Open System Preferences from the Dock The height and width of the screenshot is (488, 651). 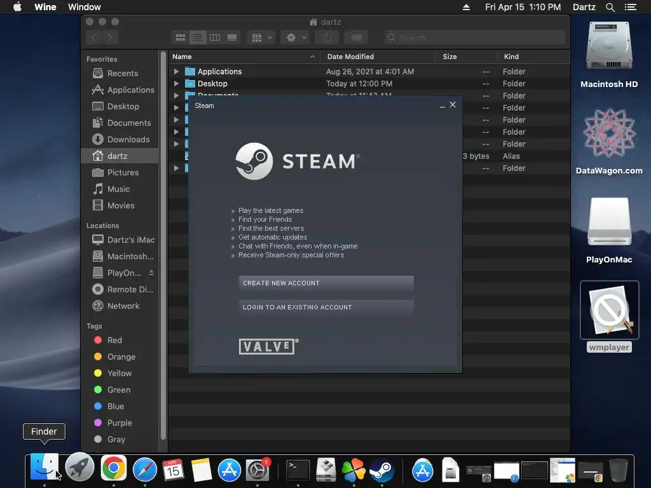[x=258, y=470]
